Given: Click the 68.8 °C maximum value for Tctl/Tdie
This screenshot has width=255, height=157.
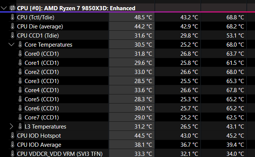Looking at the screenshot, I should (235, 17).
